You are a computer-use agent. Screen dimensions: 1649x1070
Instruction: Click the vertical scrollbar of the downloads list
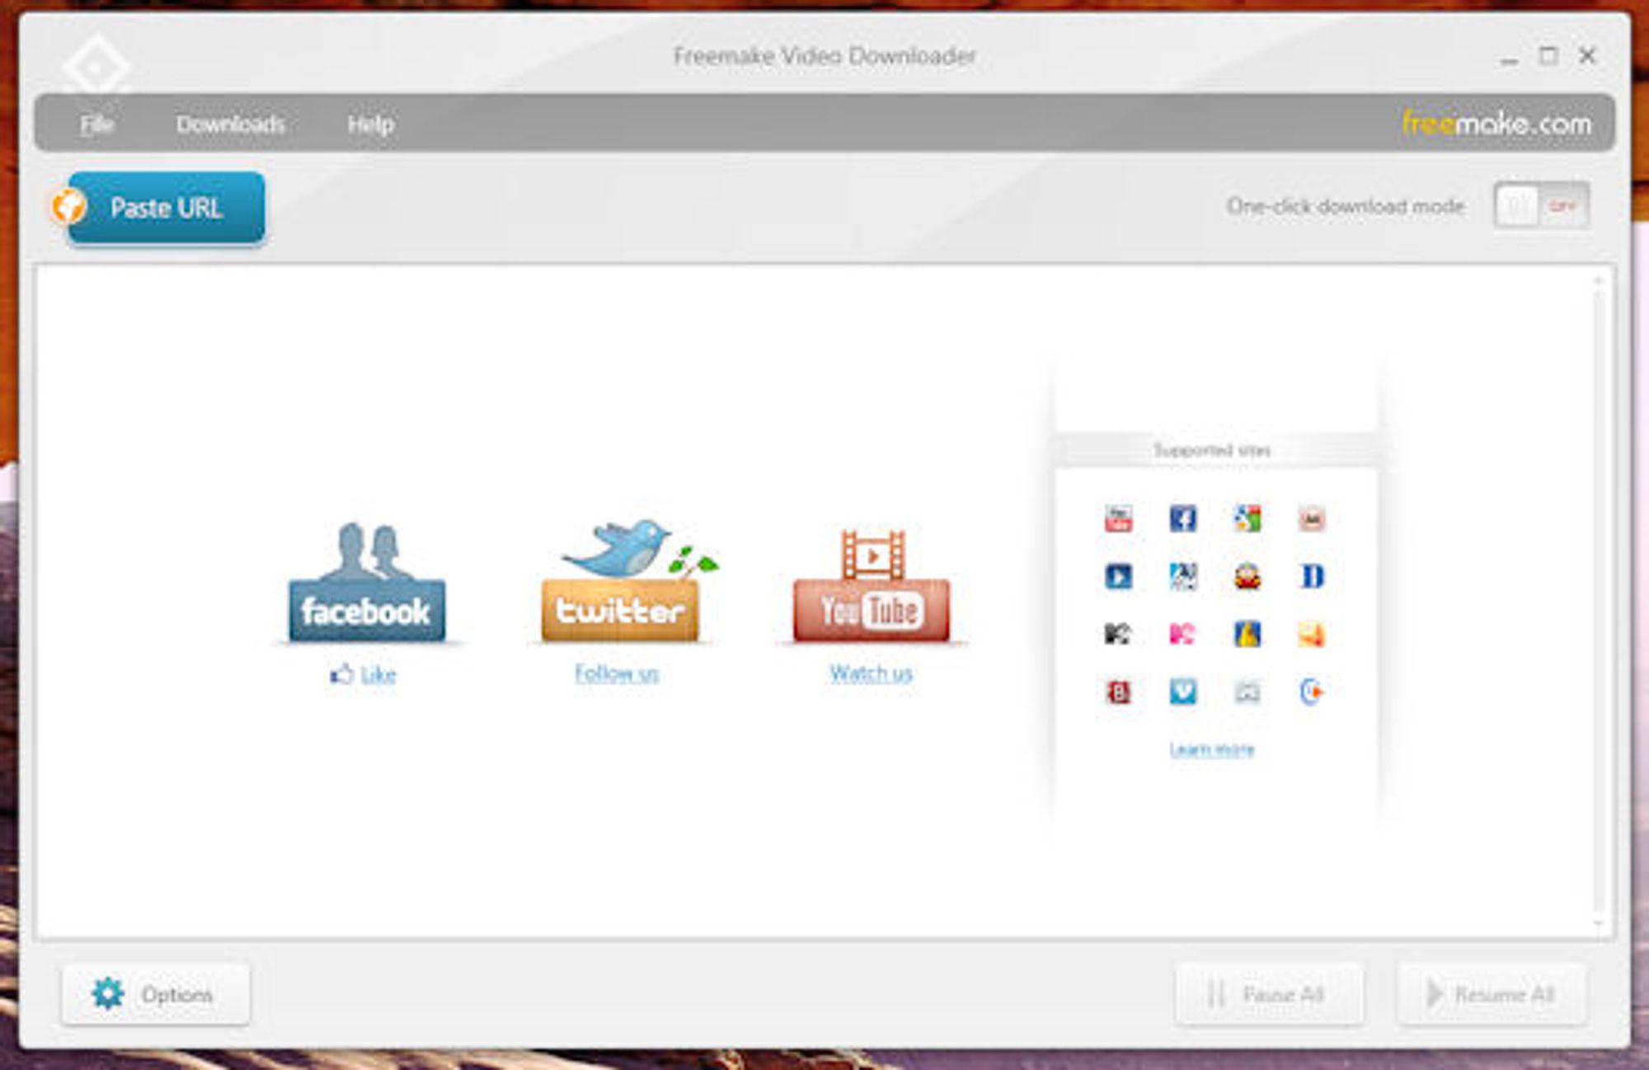(x=1598, y=602)
